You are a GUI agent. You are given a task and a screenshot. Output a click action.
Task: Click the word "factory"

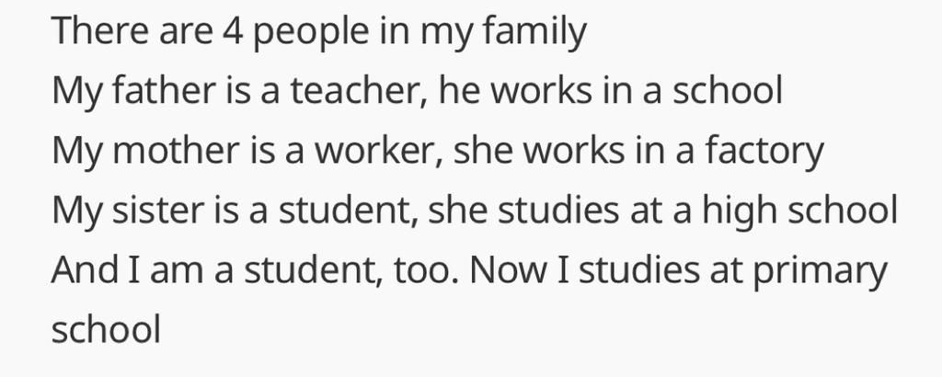click(x=764, y=153)
